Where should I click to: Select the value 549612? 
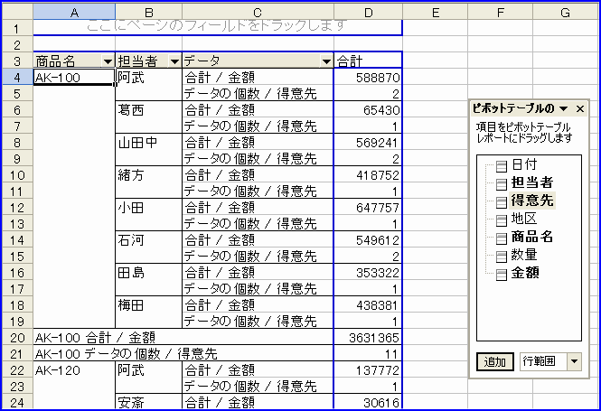(368, 240)
